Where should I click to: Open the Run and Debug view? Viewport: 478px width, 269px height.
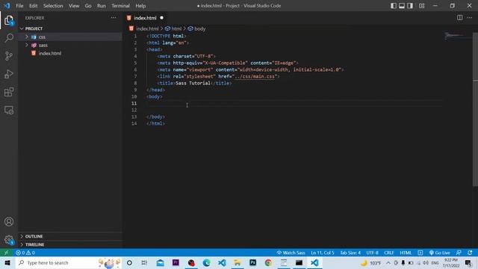pos(9,74)
